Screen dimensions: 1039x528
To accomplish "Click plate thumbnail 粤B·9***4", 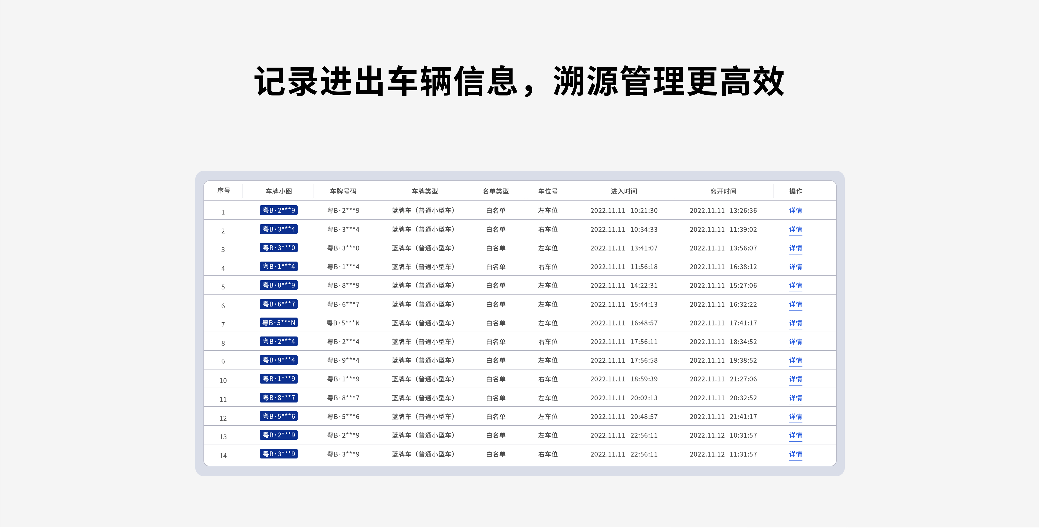I will click(x=279, y=360).
